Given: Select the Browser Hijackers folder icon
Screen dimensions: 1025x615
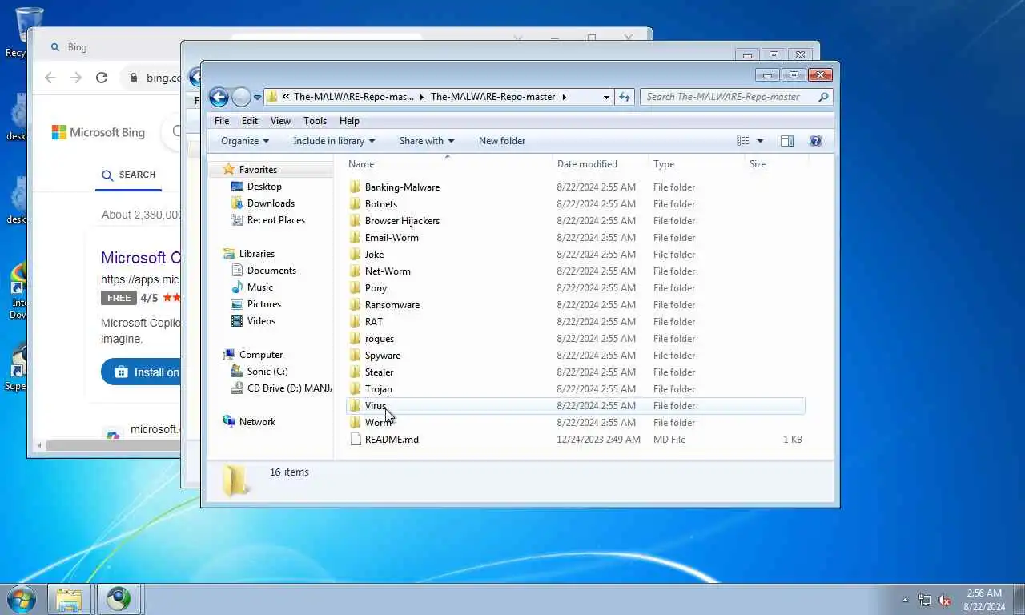Looking at the screenshot, I should (x=356, y=221).
